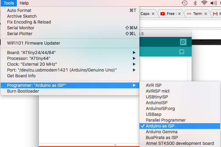Select Fix Encoding & Reload
The image size is (221, 147).
(x=70, y=22)
